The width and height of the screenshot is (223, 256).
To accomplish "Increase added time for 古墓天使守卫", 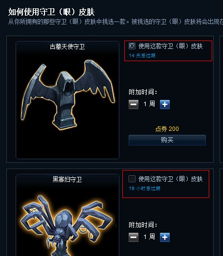I will tap(165, 105).
